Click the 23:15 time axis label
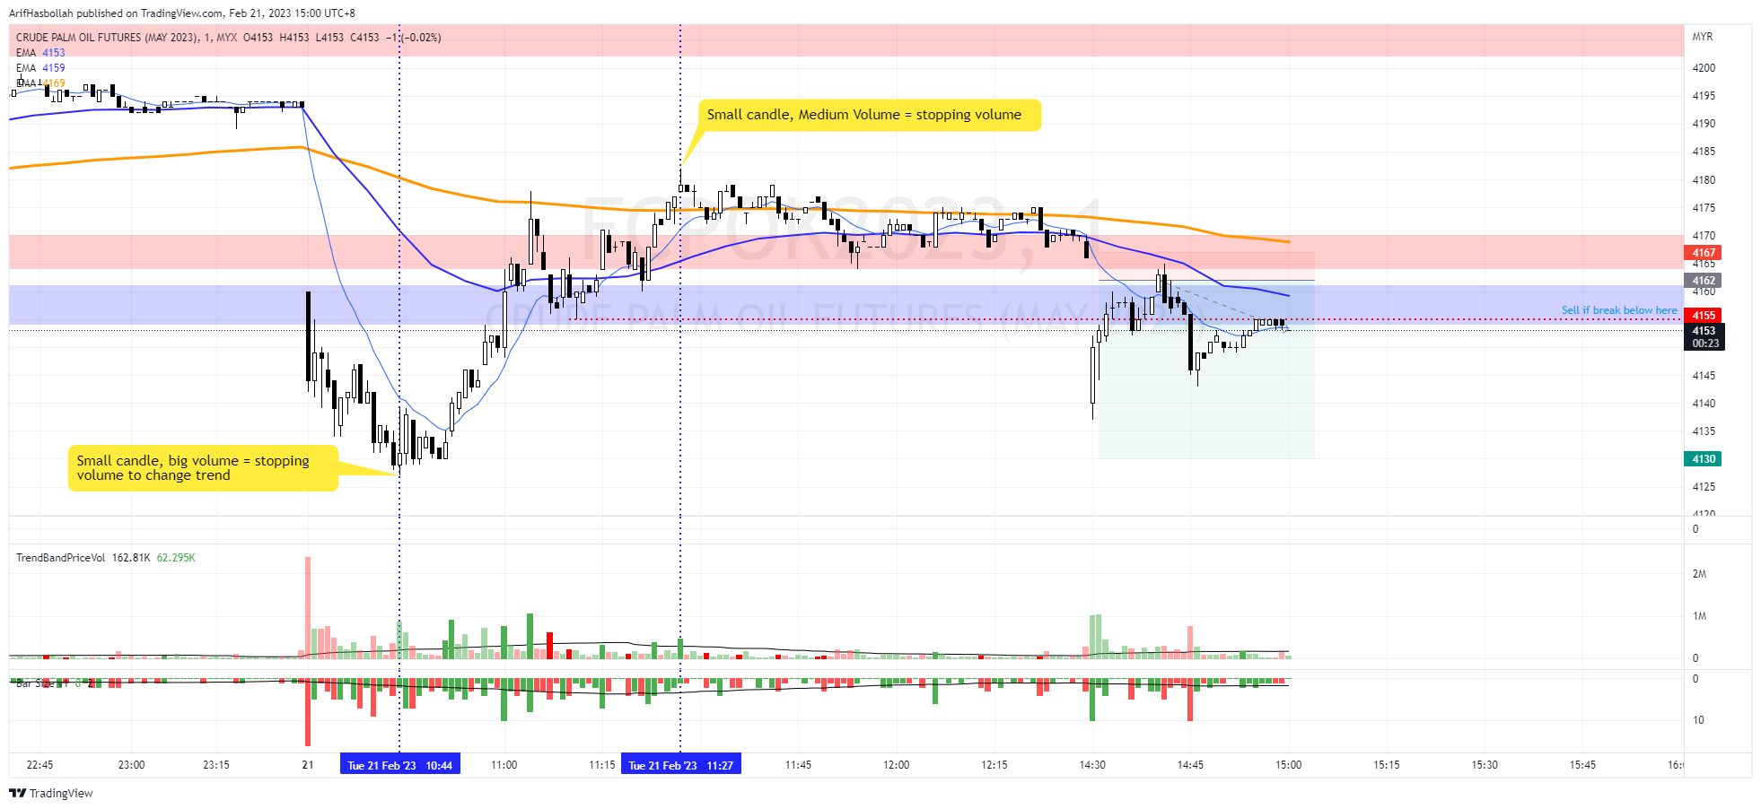 [216, 765]
